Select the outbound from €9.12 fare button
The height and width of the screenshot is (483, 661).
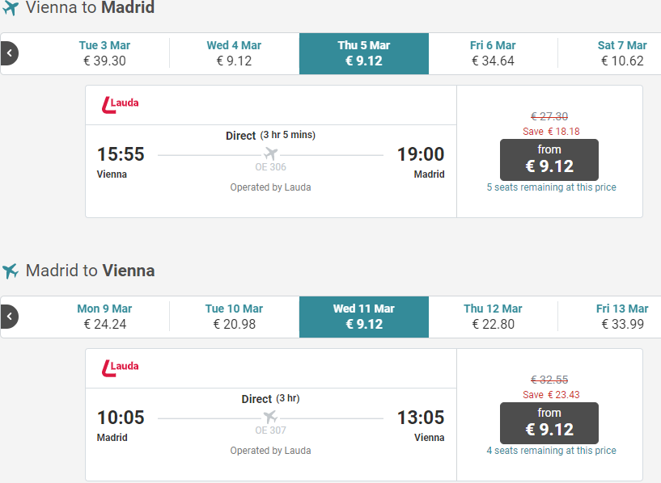click(549, 159)
